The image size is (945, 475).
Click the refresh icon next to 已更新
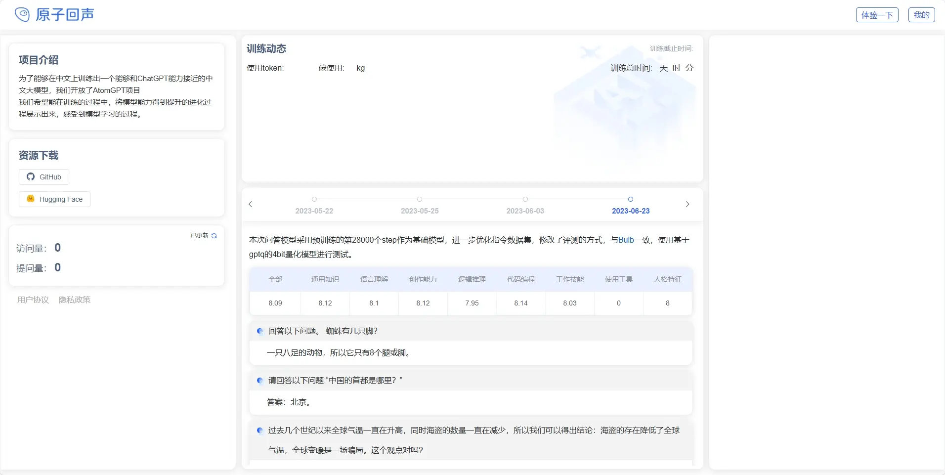[214, 236]
